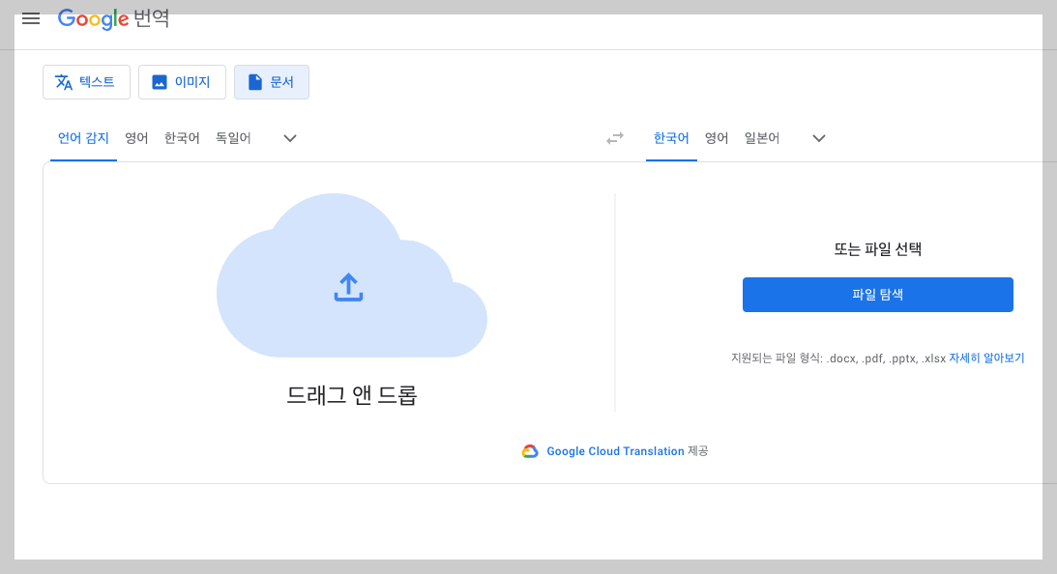
Task: Select 언어 감지 as source language
Action: point(83,137)
